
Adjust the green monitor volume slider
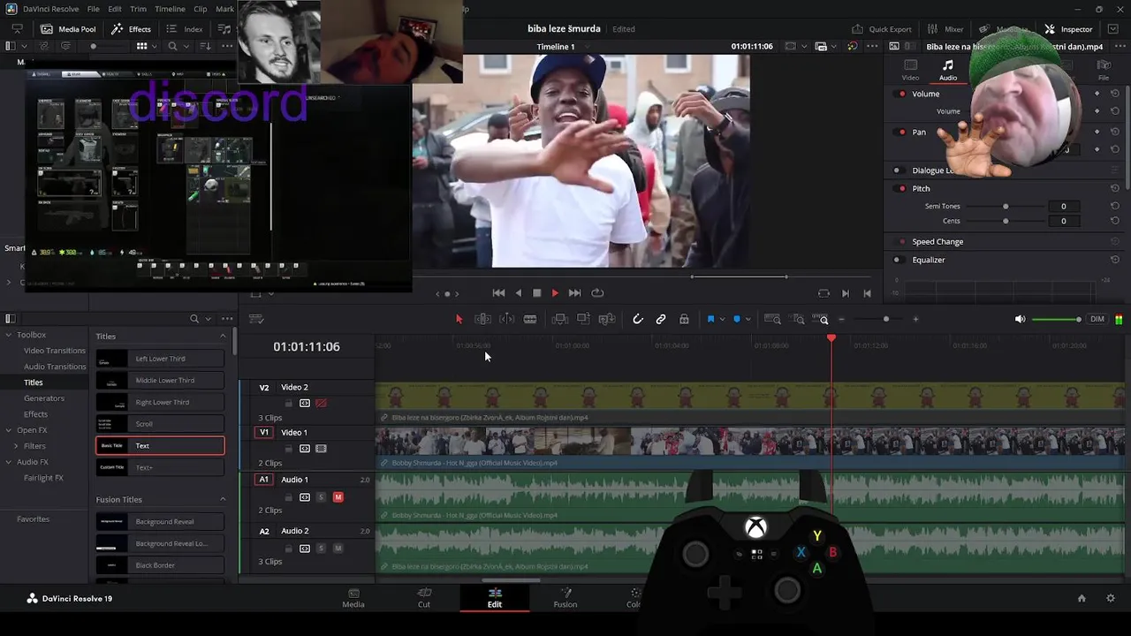[1056, 319]
